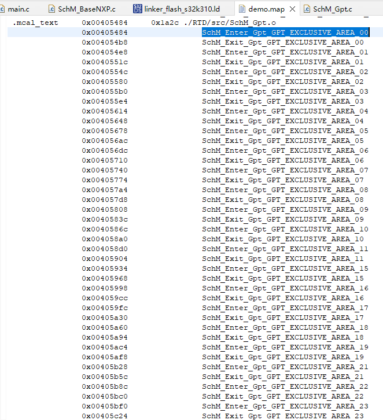This screenshot has width=383, height=420.
Task: Click SchM_Enter_Gpt_GPT_EXCLUSIVE_AREA_07 symbol
Action: (x=285, y=170)
